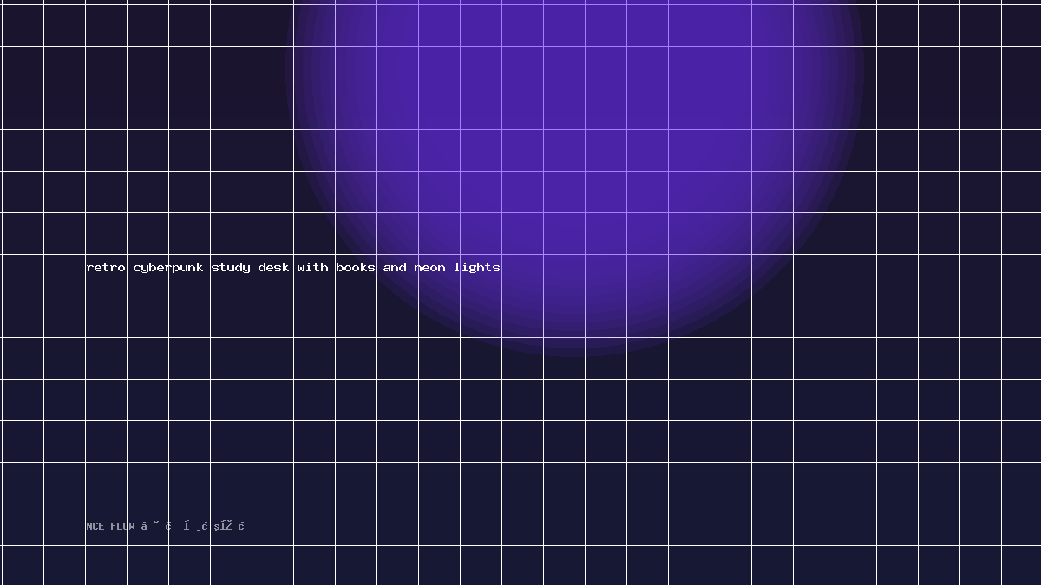Screen dimensions: 1041x585
Task: Select the "FLOW" word in the footer
Action: [x=122, y=526]
